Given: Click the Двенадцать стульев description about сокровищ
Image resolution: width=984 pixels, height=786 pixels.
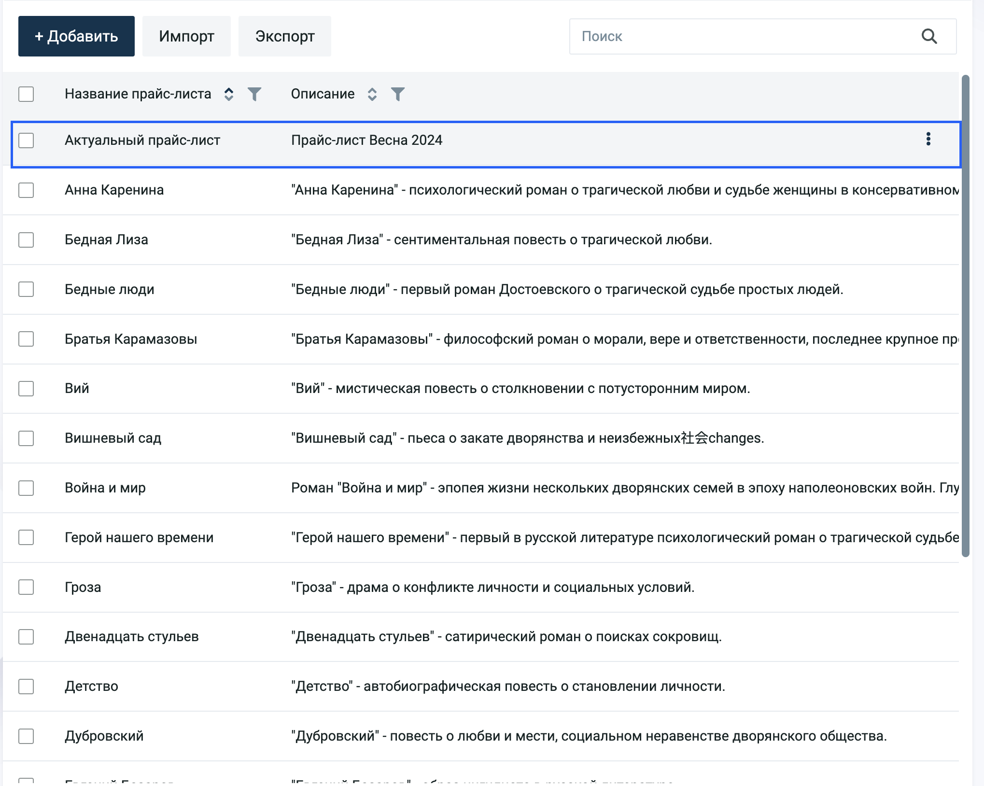Looking at the screenshot, I should click(x=506, y=636).
